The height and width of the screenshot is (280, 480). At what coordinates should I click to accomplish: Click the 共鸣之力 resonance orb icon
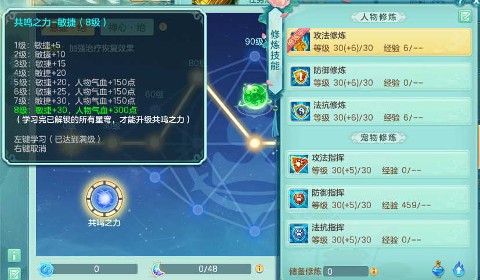pyautogui.click(x=104, y=199)
